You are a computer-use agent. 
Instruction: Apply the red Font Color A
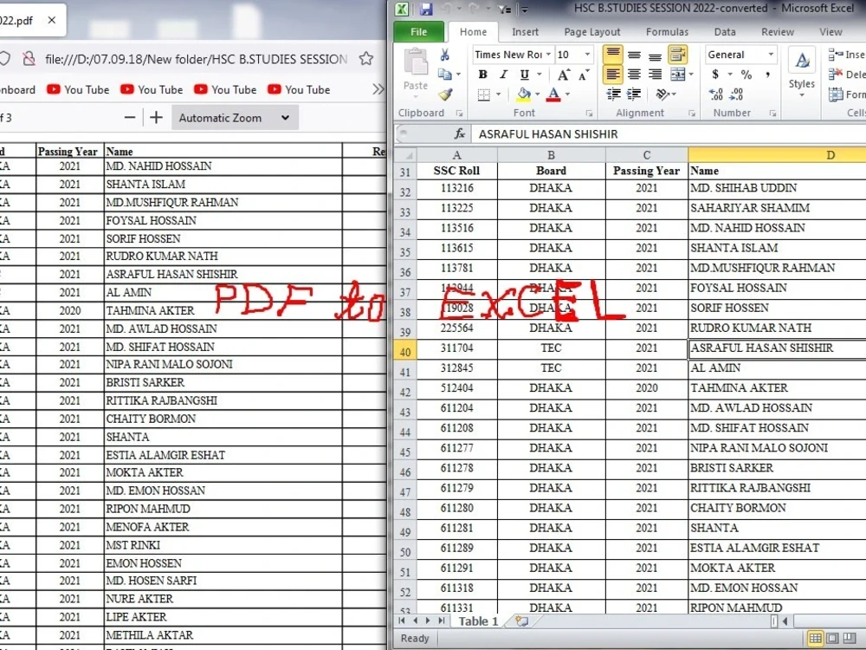point(553,95)
